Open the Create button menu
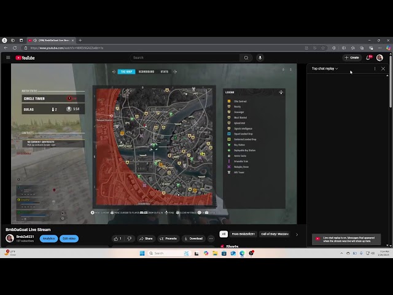Viewport: 393px width, 295px height. tap(352, 58)
